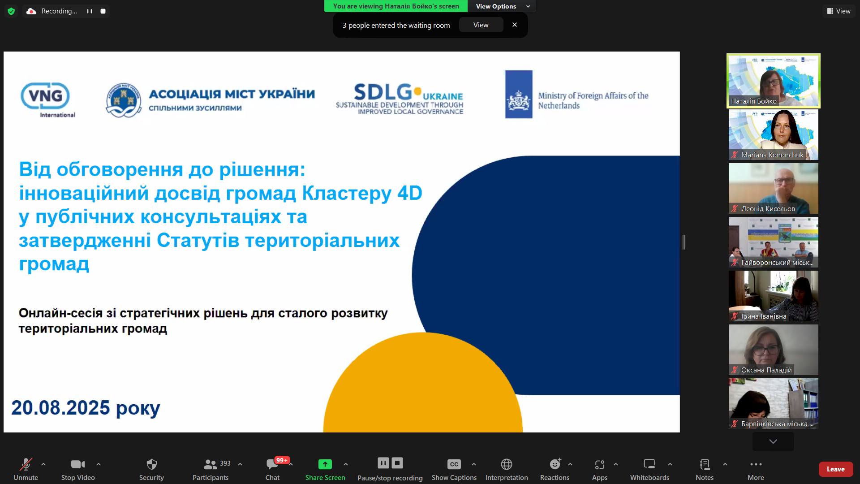This screenshot has height=484, width=860.
Task: Open the Reactions smiley icon
Action: [555, 464]
